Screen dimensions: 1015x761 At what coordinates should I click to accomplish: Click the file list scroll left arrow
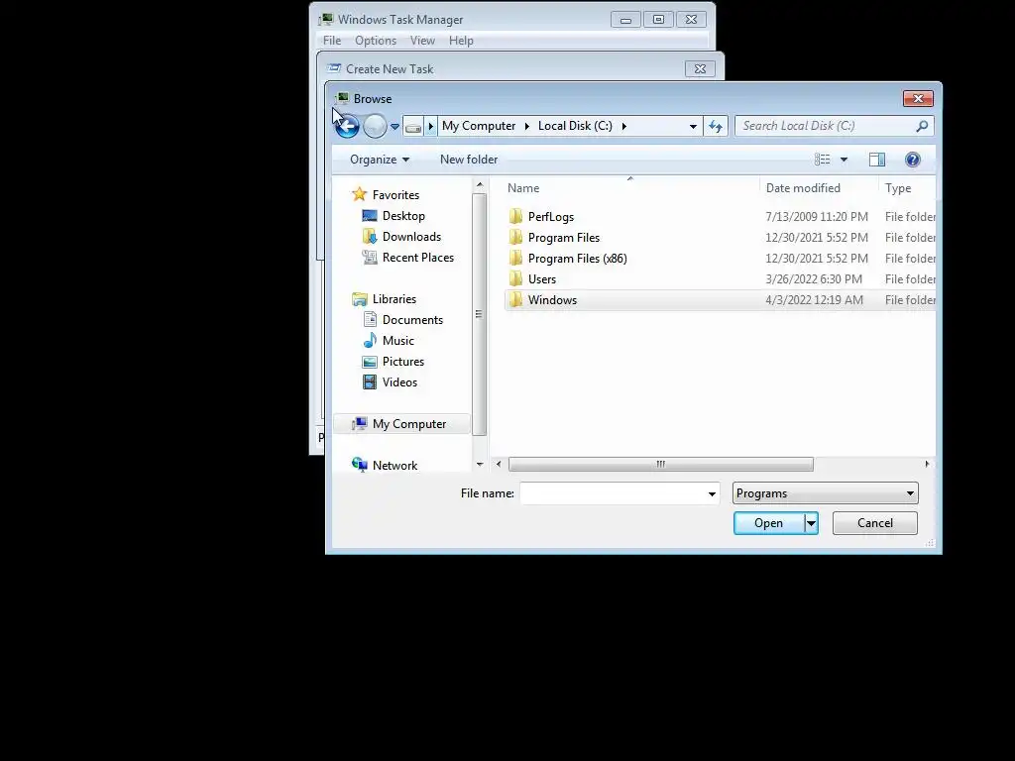click(x=499, y=464)
